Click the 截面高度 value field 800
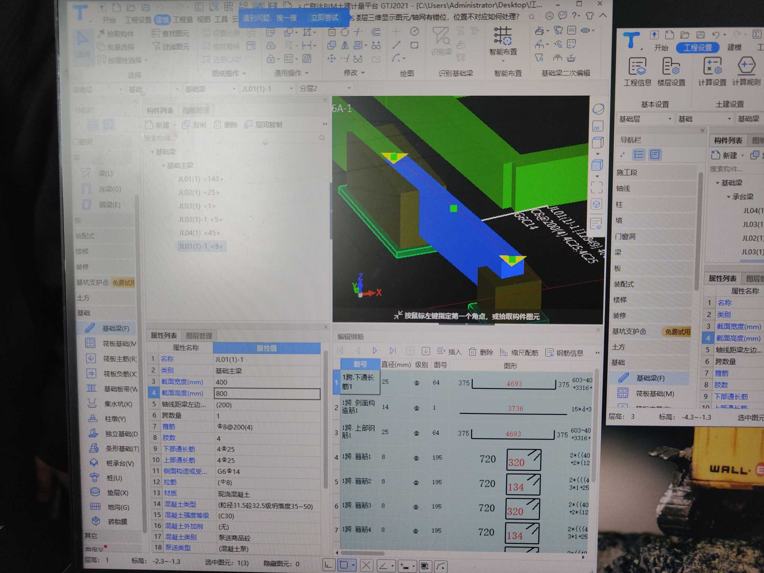Screen dimensions: 764x573 click(x=267, y=394)
